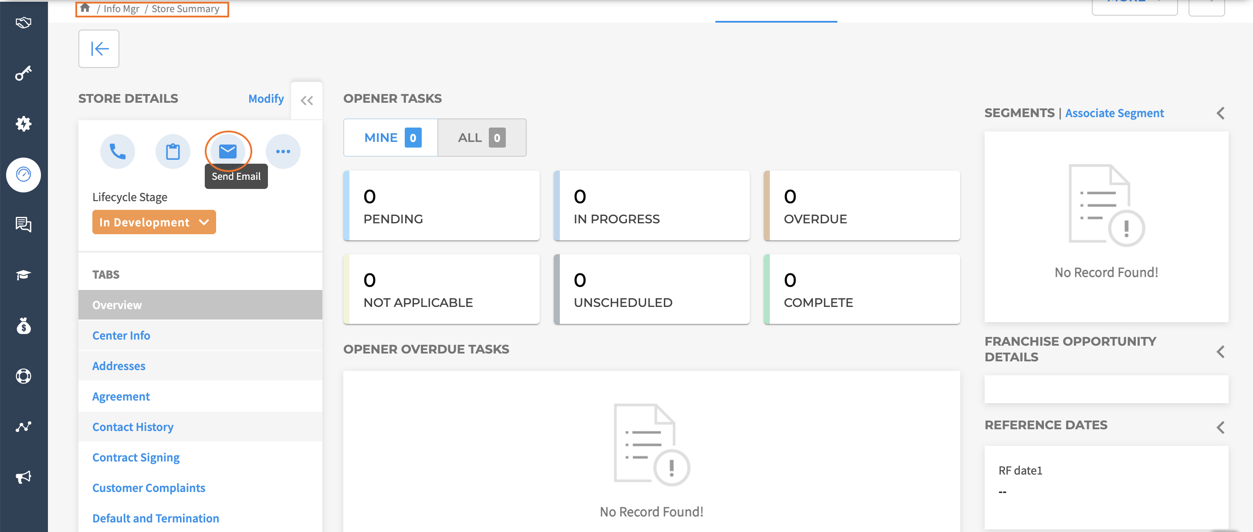Collapse Store Details panel with double chevron
1253x532 pixels.
(x=306, y=101)
